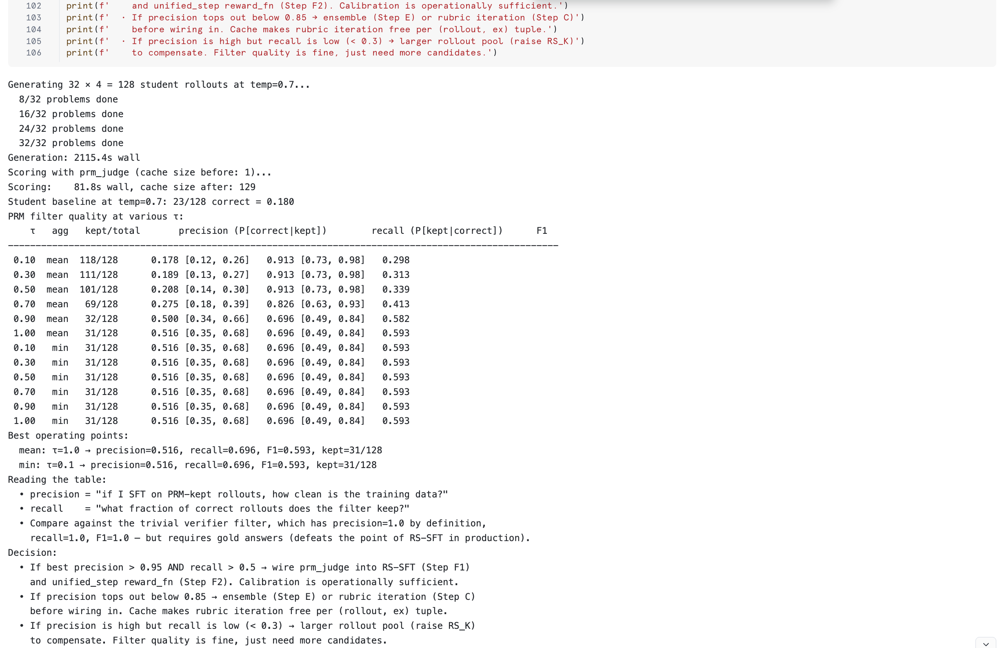Click the F1 value '0.582'
Viewport: 1002px width, 648px height.
pyautogui.click(x=395, y=319)
